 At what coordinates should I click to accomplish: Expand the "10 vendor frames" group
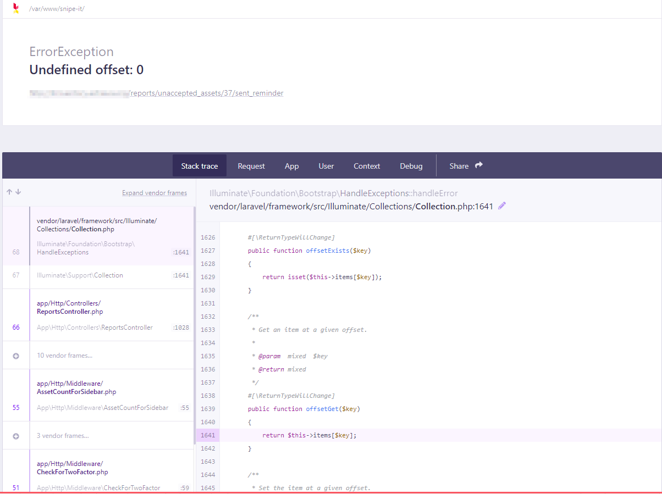tap(63, 356)
